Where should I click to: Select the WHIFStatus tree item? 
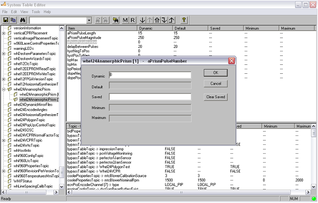pyautogui.click(x=23, y=181)
